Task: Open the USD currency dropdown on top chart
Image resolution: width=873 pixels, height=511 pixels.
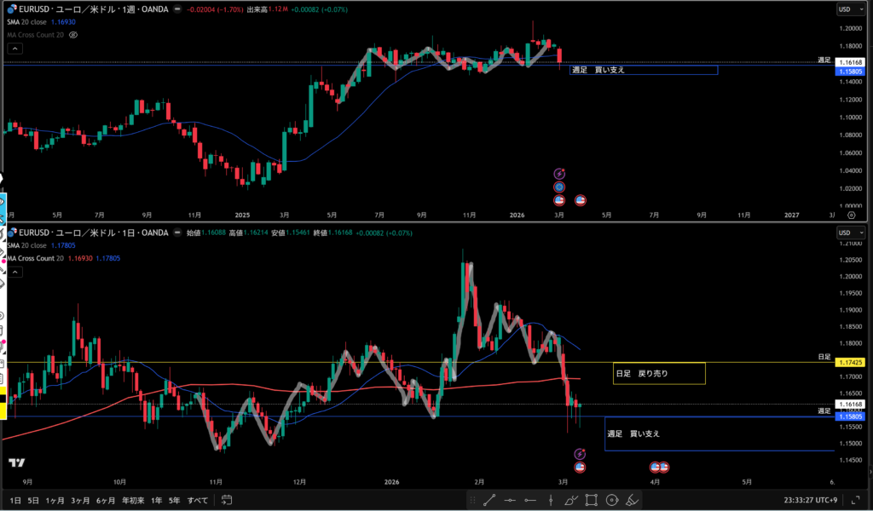Action: (846, 9)
